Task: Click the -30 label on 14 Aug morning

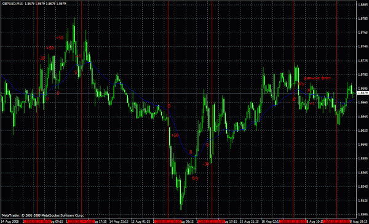Action: (x=42, y=58)
